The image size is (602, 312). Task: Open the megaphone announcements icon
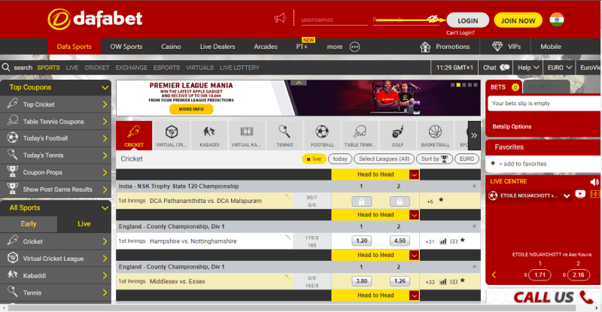click(x=280, y=18)
